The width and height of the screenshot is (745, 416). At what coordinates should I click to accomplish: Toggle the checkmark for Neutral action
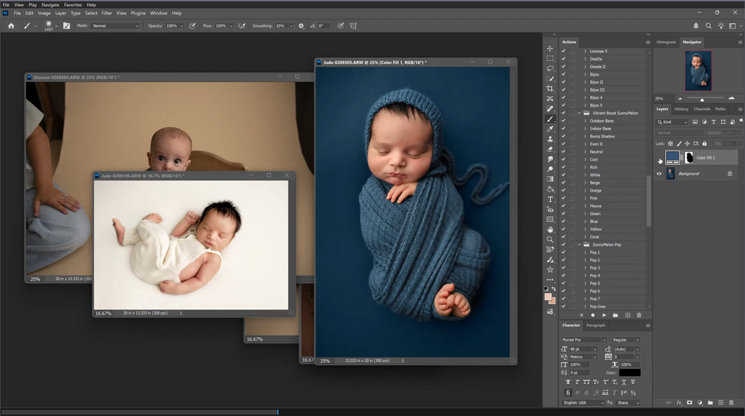[x=563, y=152]
